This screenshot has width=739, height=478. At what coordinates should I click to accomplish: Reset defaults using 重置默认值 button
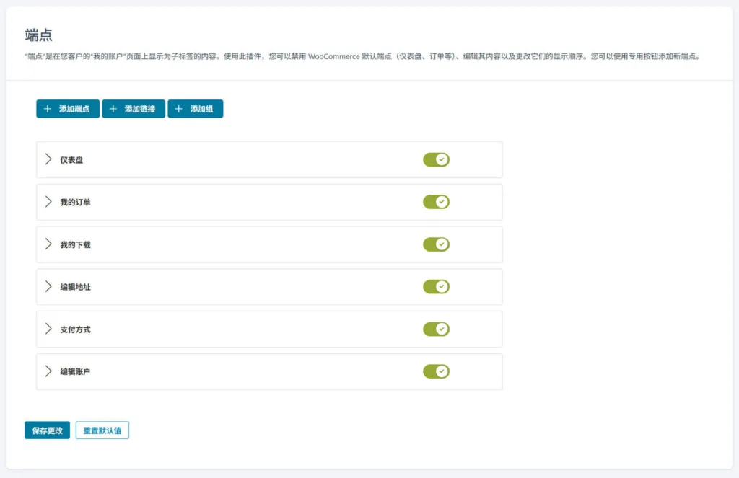click(102, 430)
